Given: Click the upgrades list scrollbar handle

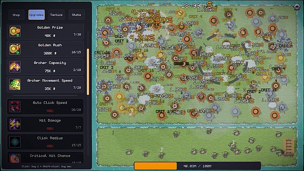Looking at the screenshot, I should [88, 72].
